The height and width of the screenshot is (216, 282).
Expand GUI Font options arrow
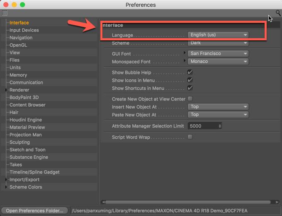tap(185, 53)
